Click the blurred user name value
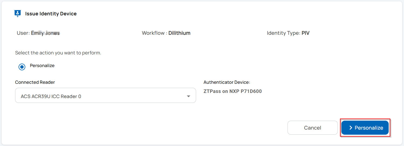 pos(46,33)
